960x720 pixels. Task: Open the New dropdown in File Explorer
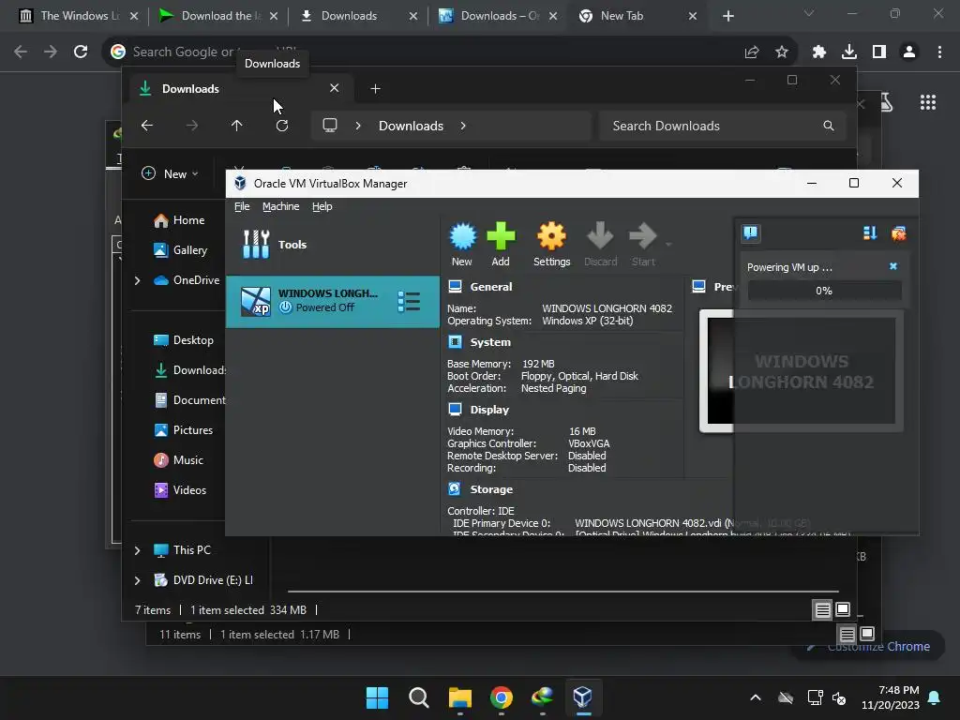[171, 173]
